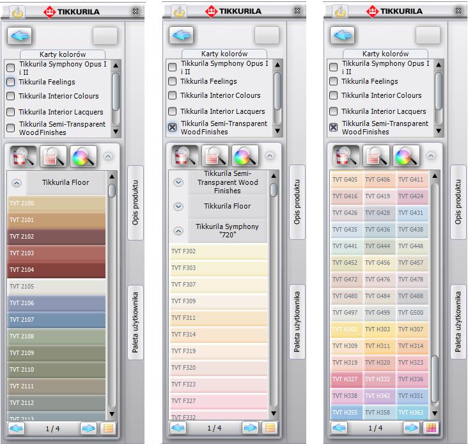This screenshot has width=468, height=444.
Task: Click the back arrow button in middle panel
Action: tap(181, 35)
